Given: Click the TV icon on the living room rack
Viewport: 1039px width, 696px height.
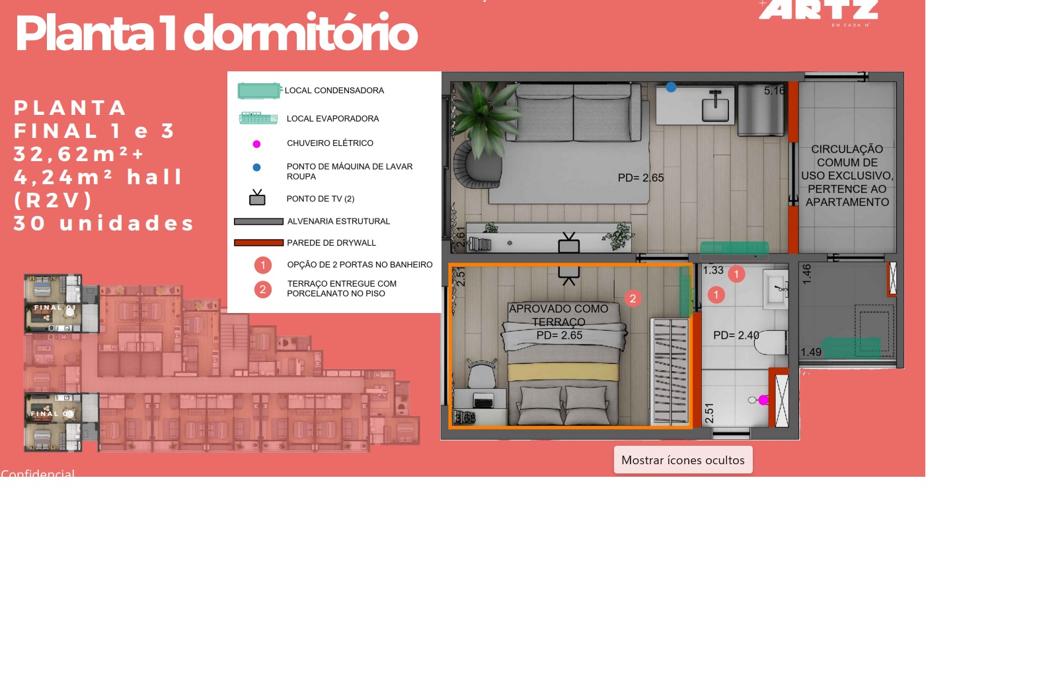Looking at the screenshot, I should pos(568,243).
